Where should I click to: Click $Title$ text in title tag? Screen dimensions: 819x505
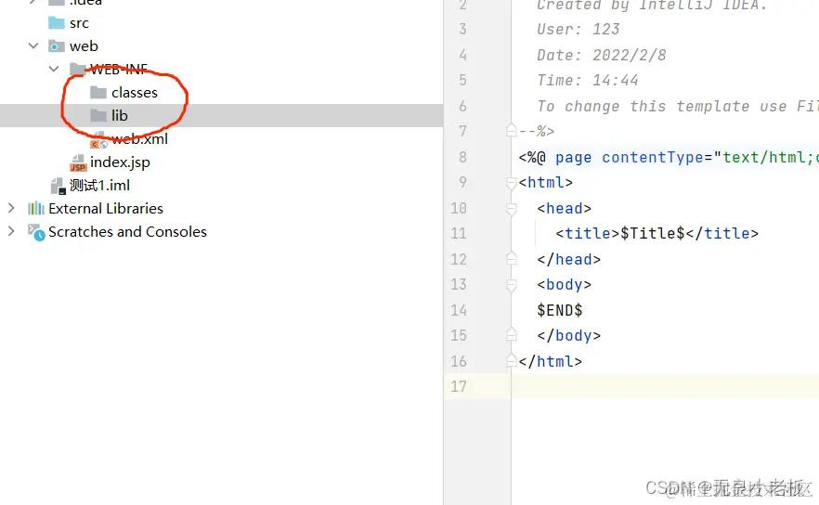coord(653,233)
